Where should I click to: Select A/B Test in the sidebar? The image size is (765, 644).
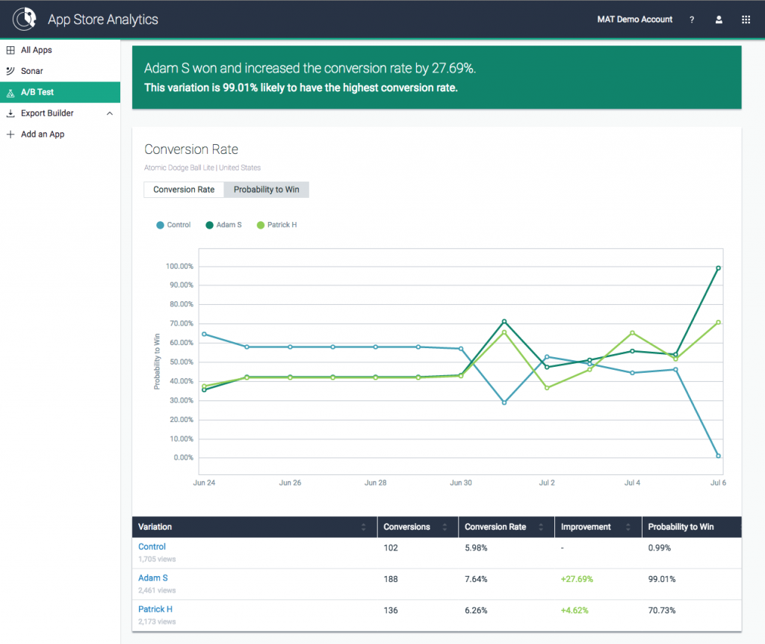(x=37, y=93)
